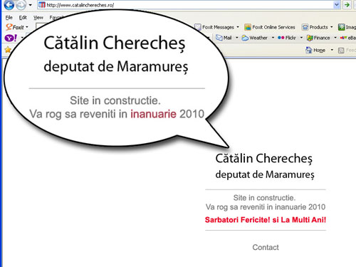Image resolution: width=356 pixels, height=267 pixels.
Task: Open Yahoo Mail from the toolbar
Action: (x=224, y=38)
